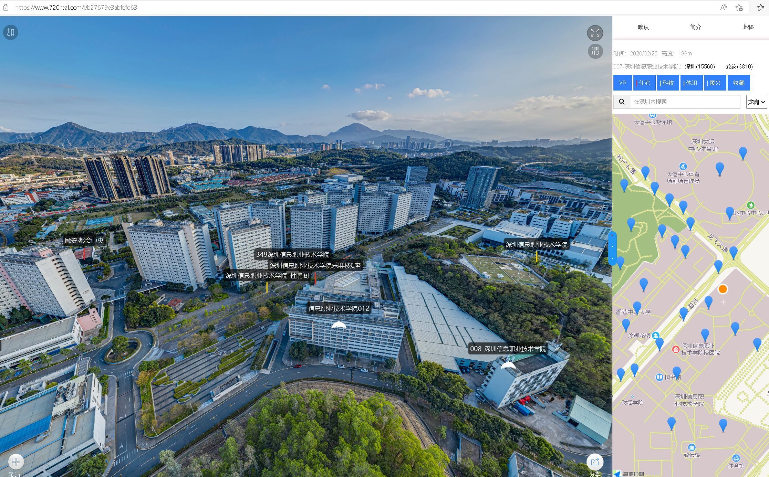Add page to favorites star icon
769x477 pixels.
pos(739,8)
